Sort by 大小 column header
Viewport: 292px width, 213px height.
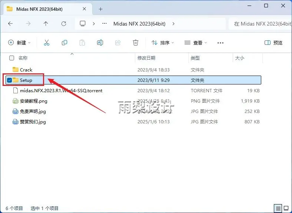[240, 58]
